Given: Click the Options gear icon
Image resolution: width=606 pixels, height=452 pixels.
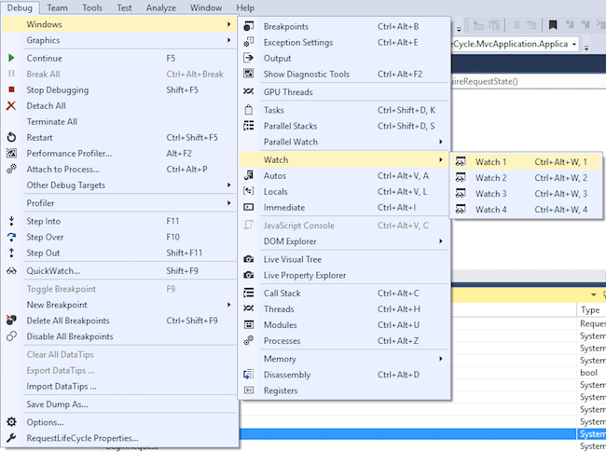Looking at the screenshot, I should (x=11, y=422).
